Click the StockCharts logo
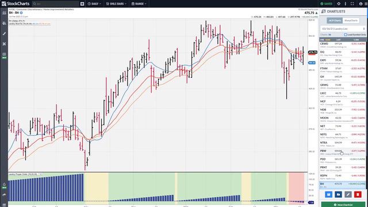 pyautogui.click(x=16, y=3)
